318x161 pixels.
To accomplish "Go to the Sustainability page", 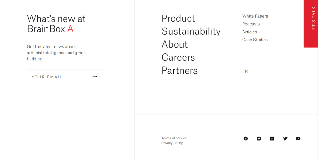I will [x=191, y=31].
